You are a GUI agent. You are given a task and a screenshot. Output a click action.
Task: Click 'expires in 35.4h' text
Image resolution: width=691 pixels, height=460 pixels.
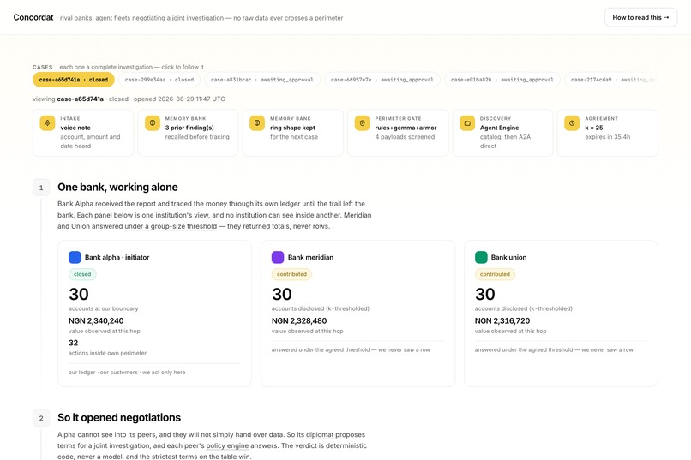[x=607, y=137]
